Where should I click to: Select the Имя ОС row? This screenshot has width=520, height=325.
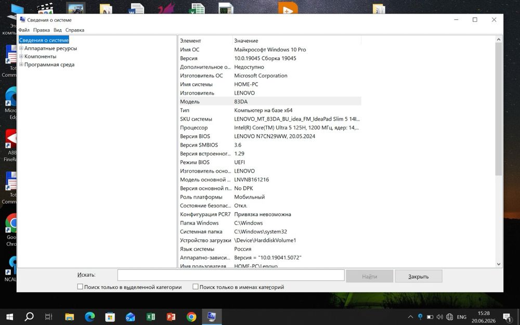pyautogui.click(x=269, y=49)
